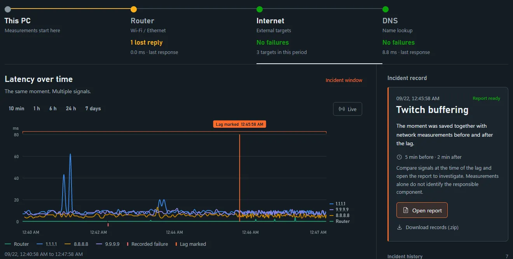Click the Internet No failures text
The image size is (513, 259).
click(x=272, y=43)
